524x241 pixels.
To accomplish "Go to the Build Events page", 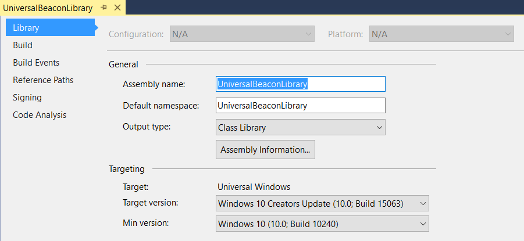I will (36, 62).
